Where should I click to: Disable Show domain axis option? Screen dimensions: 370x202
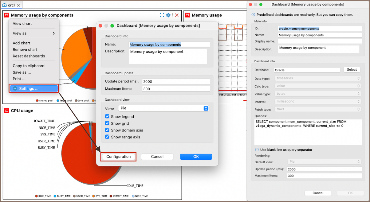107,130
